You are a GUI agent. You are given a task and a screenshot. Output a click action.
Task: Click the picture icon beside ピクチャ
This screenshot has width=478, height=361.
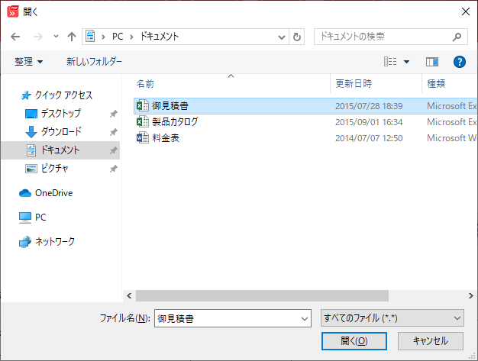pyautogui.click(x=31, y=169)
